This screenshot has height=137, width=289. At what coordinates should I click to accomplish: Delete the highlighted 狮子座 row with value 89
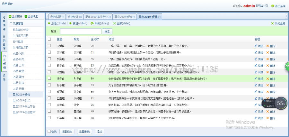(x=271, y=79)
